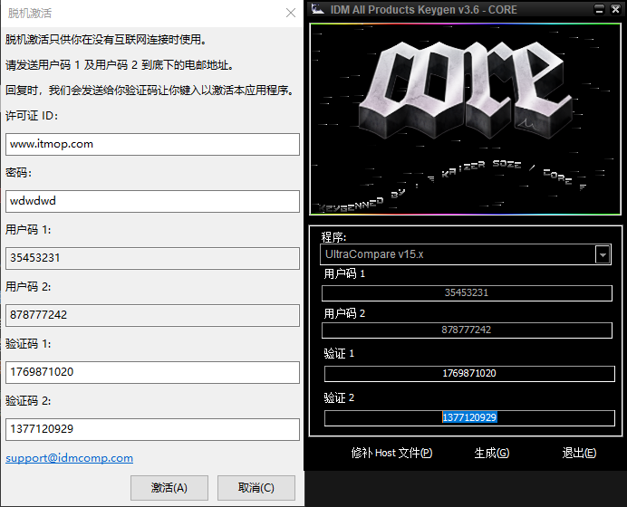Viewport: 627px width, 507px height.
Task: Click the 验证码 1 input field
Action: (x=152, y=372)
